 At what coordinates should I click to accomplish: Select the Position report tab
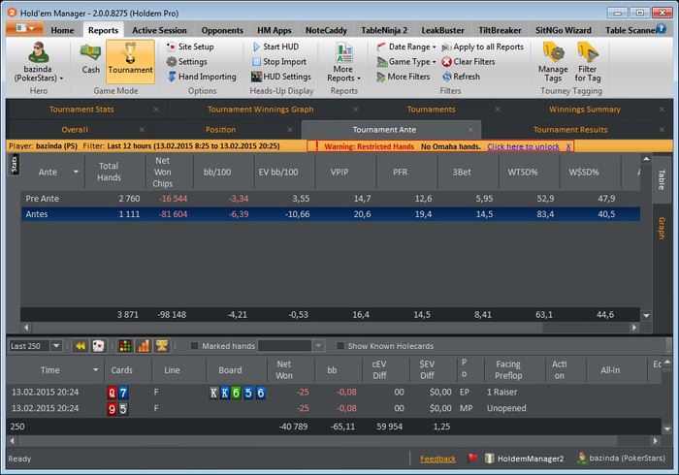(x=220, y=130)
